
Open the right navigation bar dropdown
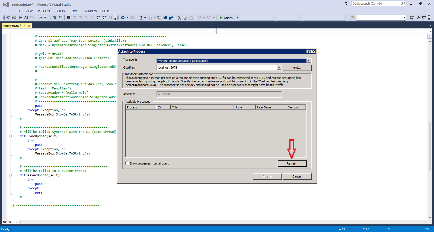click(430, 31)
